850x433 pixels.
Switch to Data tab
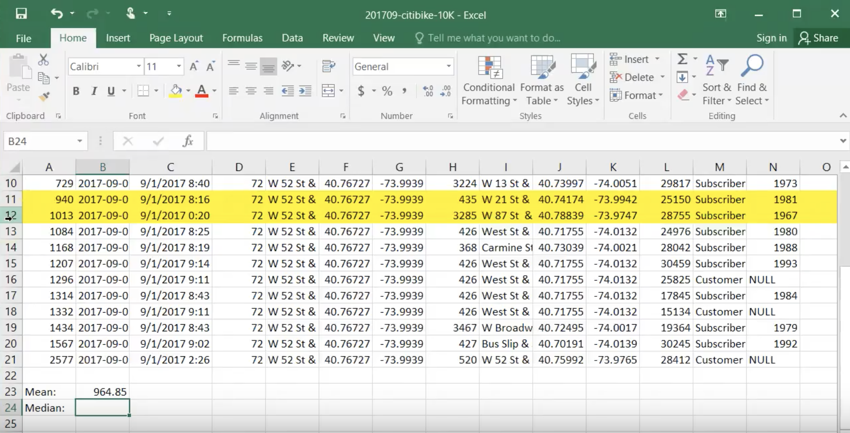coord(292,38)
